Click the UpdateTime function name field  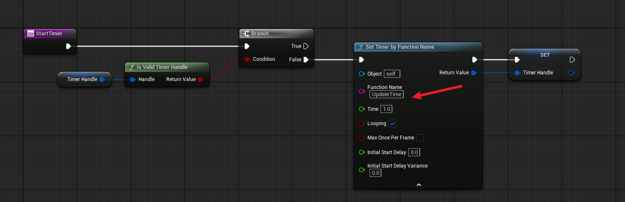click(386, 94)
